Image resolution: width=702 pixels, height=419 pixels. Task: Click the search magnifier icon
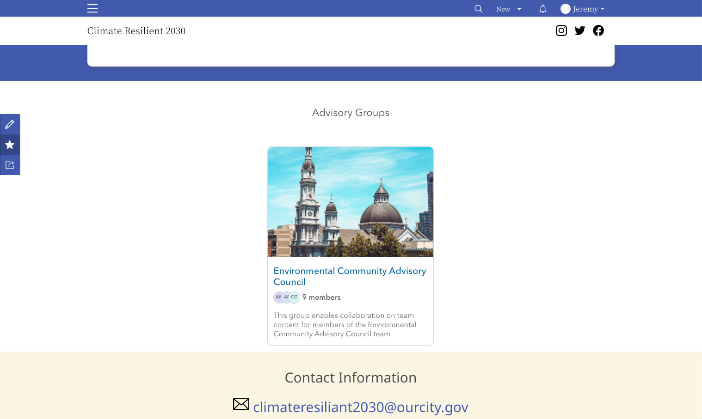click(x=479, y=9)
